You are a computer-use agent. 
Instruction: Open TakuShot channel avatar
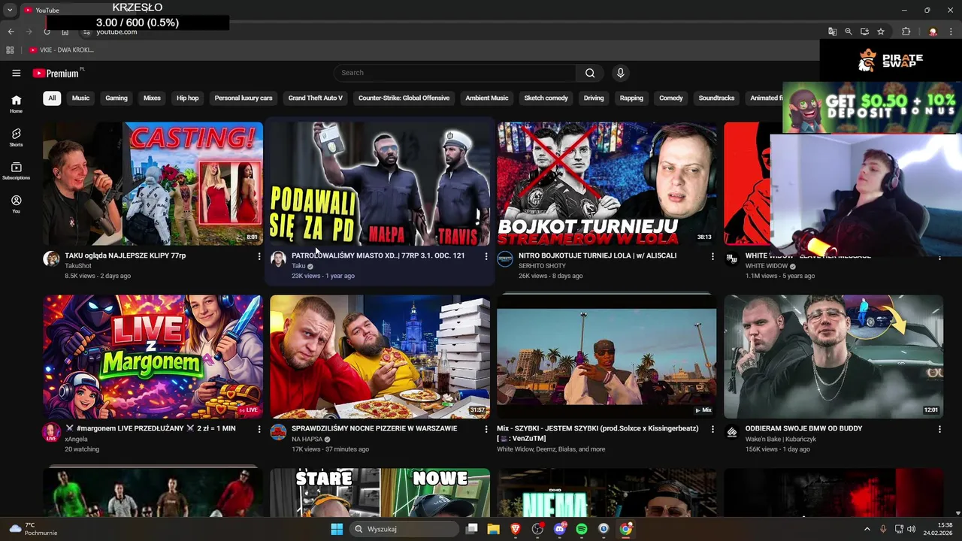point(51,259)
